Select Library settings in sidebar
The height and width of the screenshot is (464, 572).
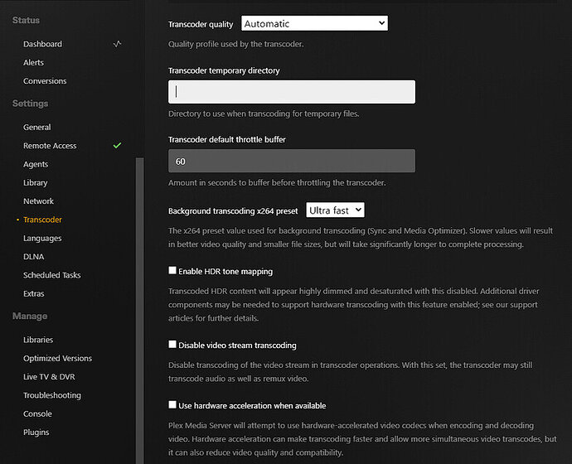(36, 182)
